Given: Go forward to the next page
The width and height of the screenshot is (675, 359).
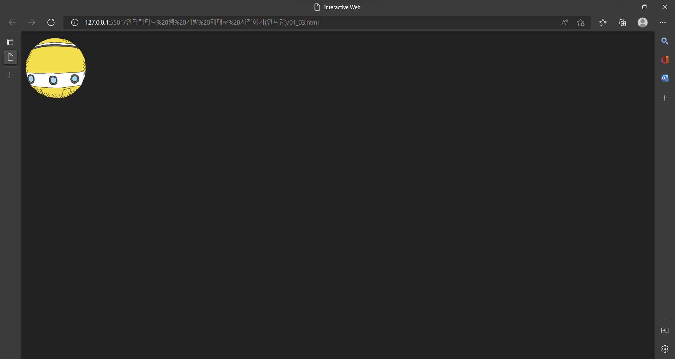Looking at the screenshot, I should (32, 23).
